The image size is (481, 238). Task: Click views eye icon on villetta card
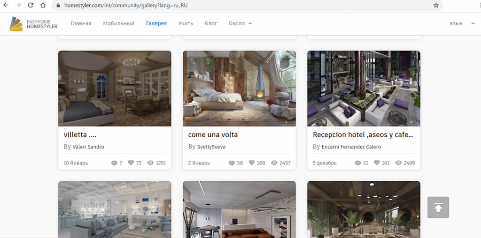click(x=150, y=163)
